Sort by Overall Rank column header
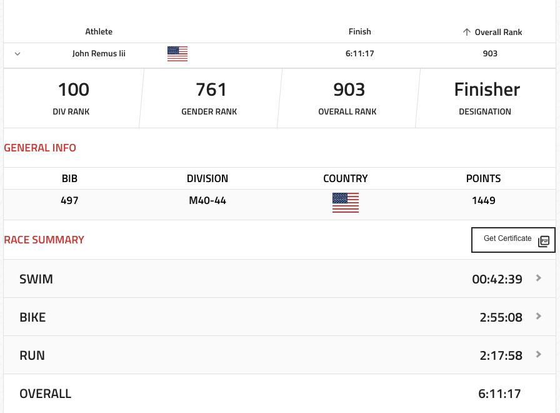 pos(492,32)
